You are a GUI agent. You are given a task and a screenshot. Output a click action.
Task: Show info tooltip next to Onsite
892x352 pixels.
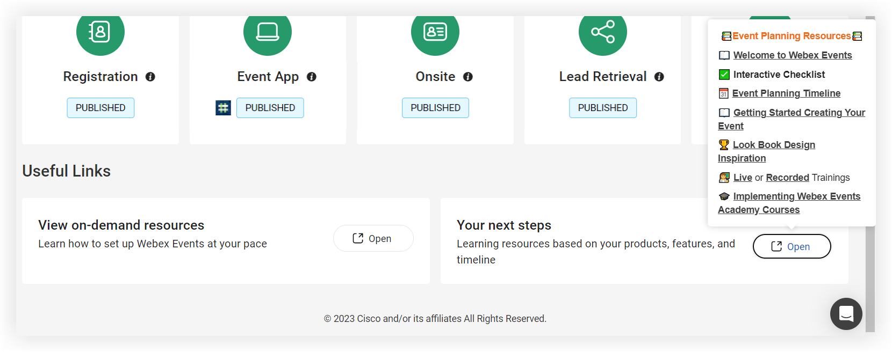(468, 77)
